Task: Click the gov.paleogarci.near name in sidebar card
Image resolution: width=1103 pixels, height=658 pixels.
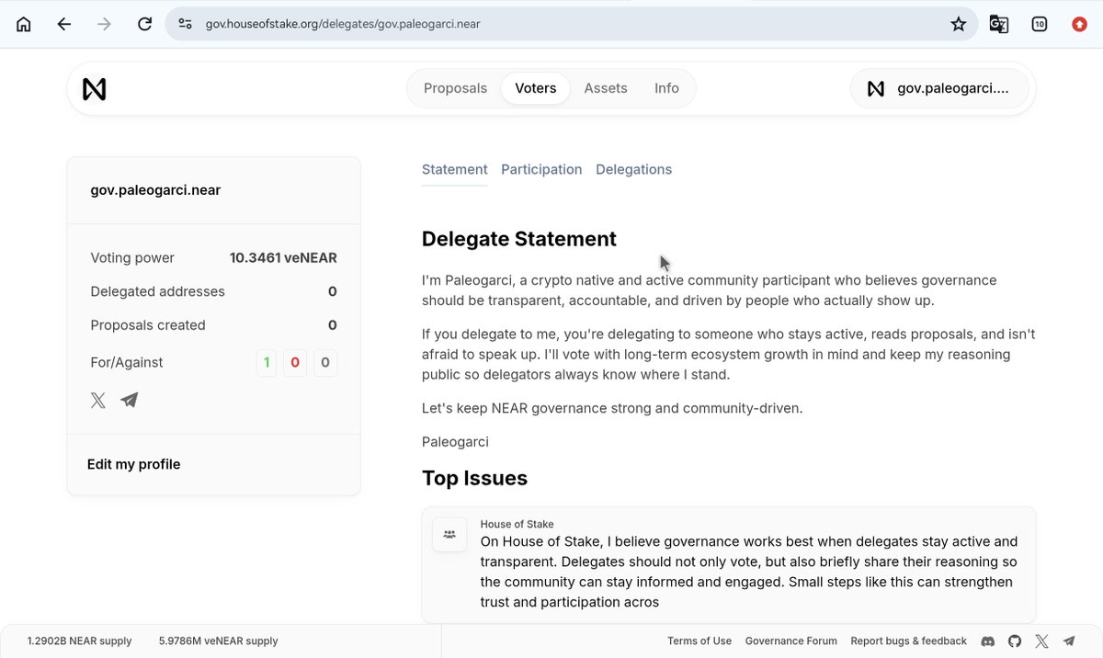Action: pyautogui.click(x=155, y=190)
